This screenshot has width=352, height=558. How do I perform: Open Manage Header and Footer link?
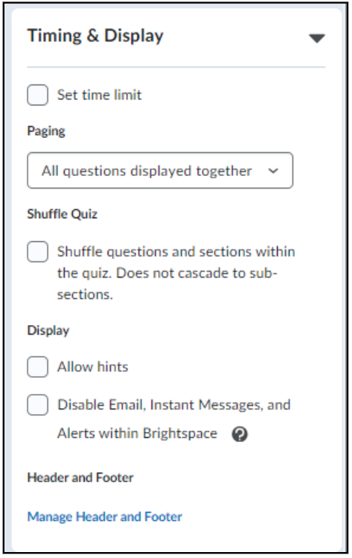[x=105, y=516]
